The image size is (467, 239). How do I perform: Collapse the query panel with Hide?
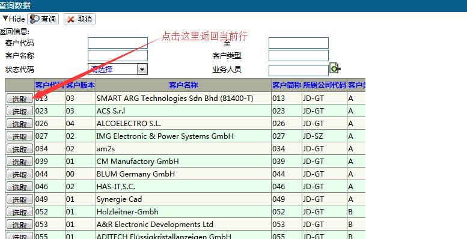14,19
